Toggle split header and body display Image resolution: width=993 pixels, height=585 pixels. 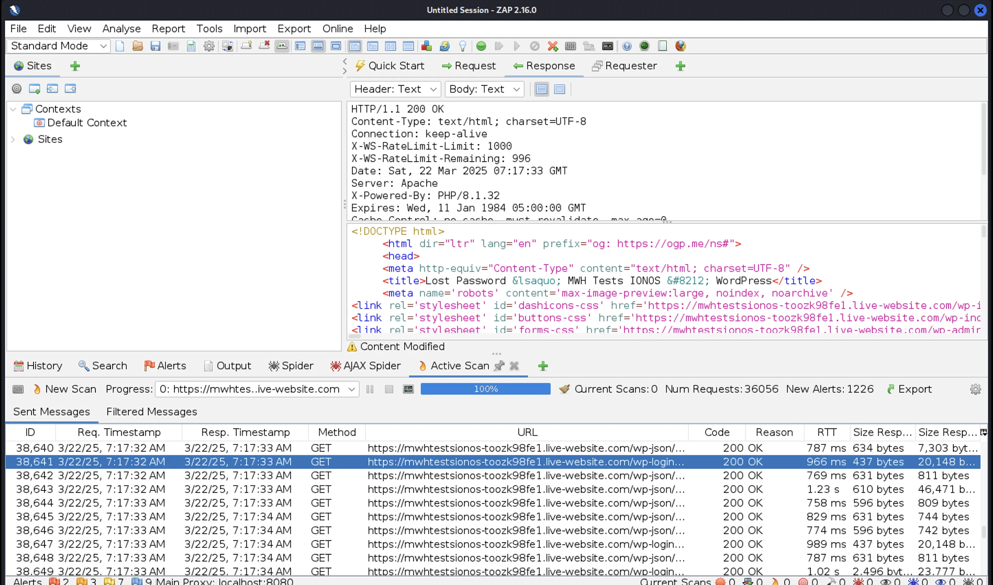[541, 90]
